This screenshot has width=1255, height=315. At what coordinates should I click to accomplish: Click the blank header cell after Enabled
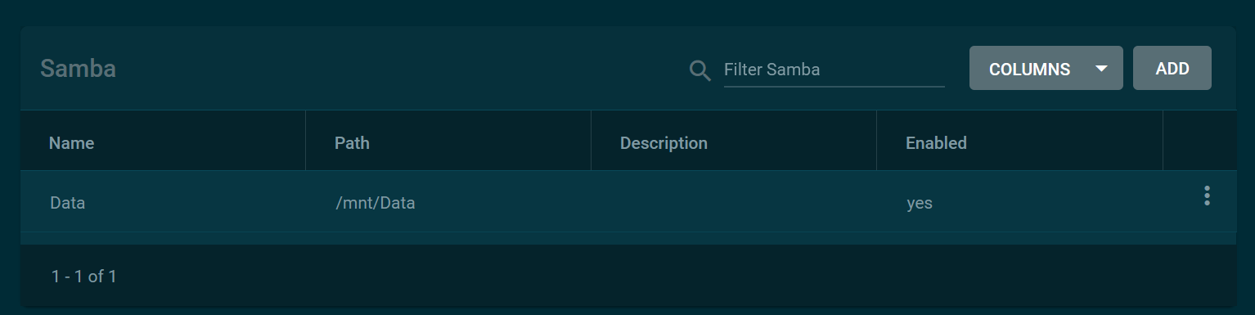point(1199,141)
